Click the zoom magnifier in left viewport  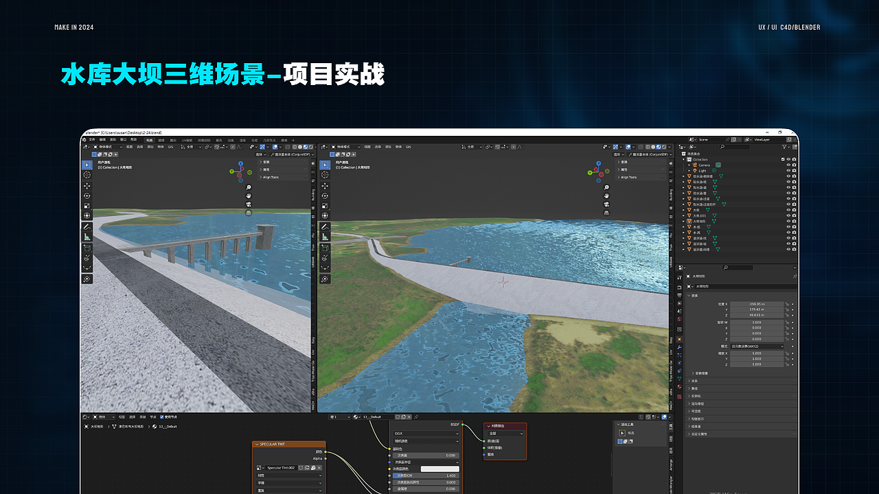(249, 187)
